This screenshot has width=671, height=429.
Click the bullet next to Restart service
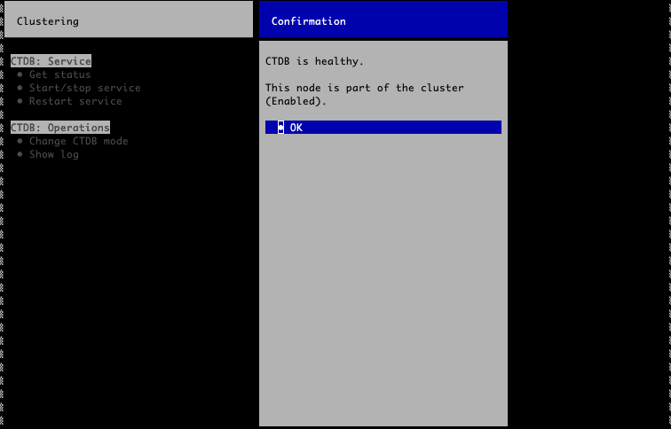(x=20, y=102)
